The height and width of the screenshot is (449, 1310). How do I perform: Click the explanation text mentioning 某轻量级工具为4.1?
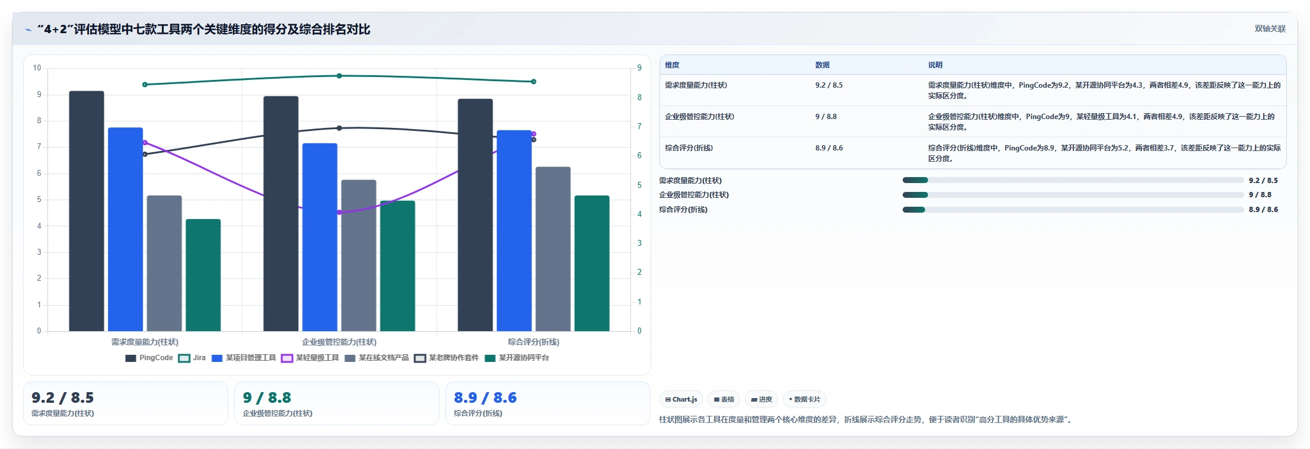pos(1101,121)
